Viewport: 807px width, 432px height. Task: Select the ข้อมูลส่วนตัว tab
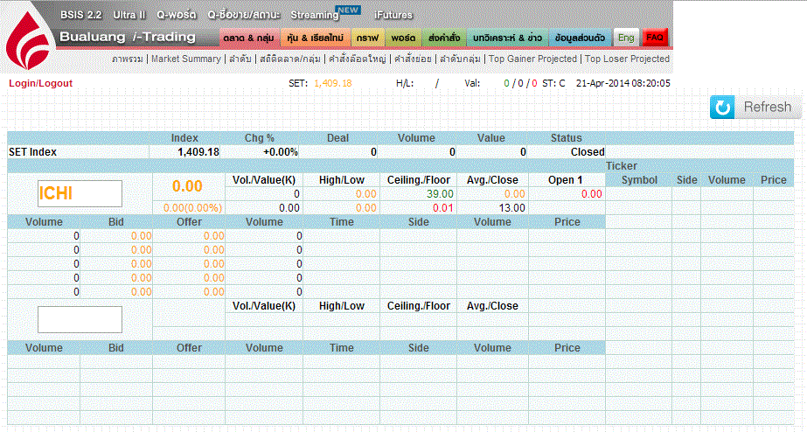(x=580, y=38)
